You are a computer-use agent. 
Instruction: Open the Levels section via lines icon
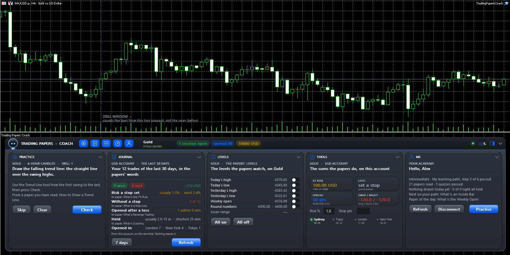coord(106,144)
